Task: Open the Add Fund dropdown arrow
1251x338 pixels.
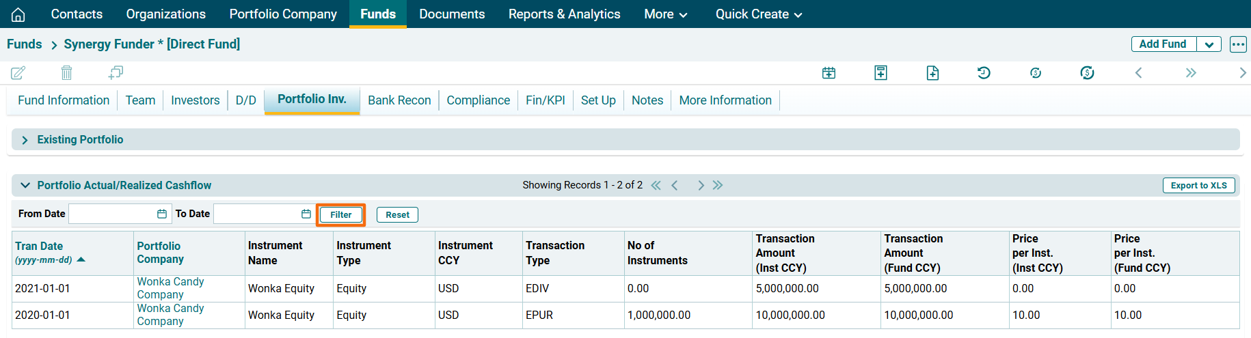Action: click(1209, 44)
